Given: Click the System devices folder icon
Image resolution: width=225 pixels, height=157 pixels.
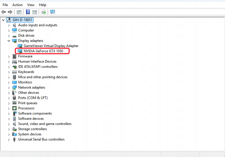Looking at the screenshot, I should pos(14,134).
